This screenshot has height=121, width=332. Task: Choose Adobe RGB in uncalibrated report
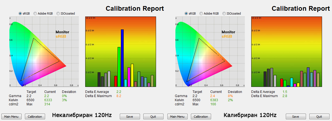(x=35, y=13)
